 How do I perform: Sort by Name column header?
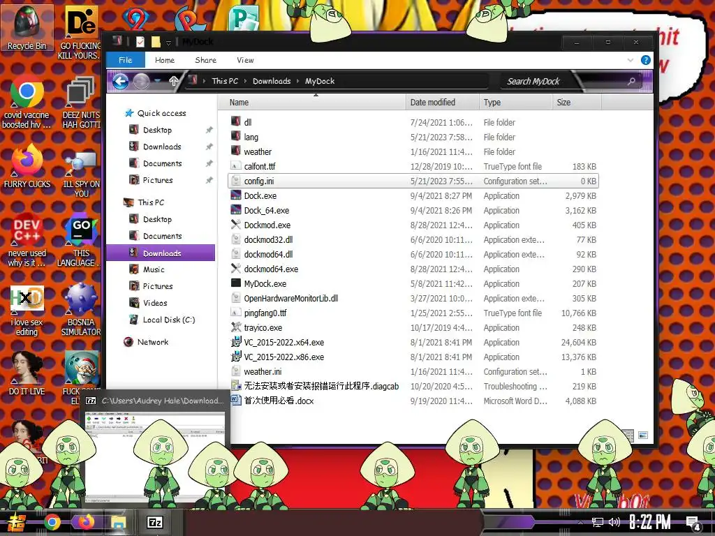tap(312, 102)
